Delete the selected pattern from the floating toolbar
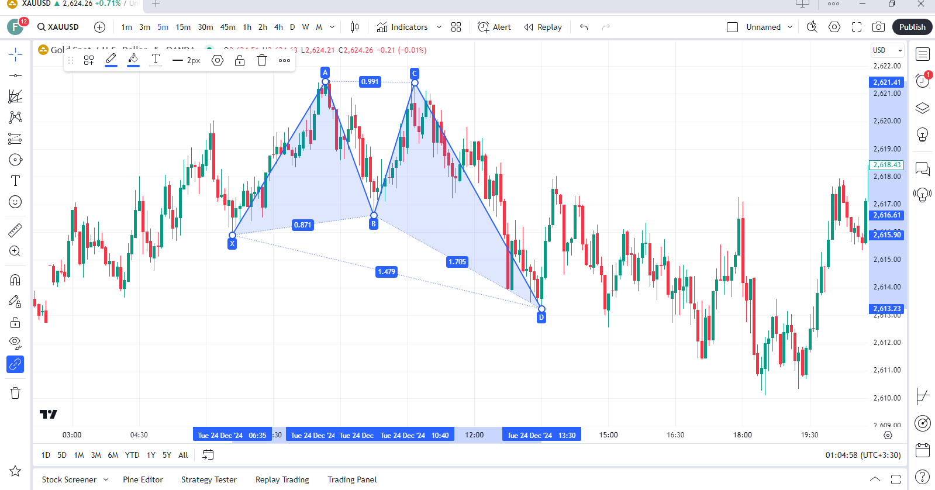935x490 pixels. (x=262, y=60)
